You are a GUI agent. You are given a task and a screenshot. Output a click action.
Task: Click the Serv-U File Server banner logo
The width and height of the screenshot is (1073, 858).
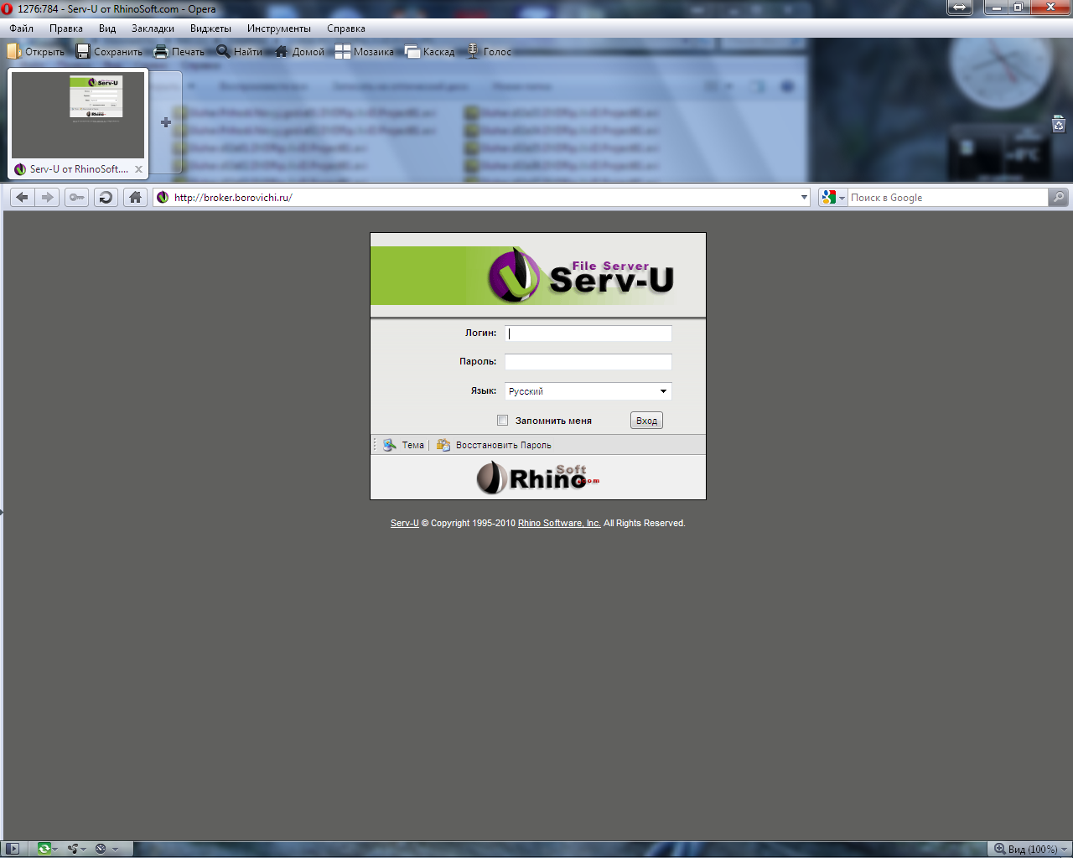(x=581, y=275)
